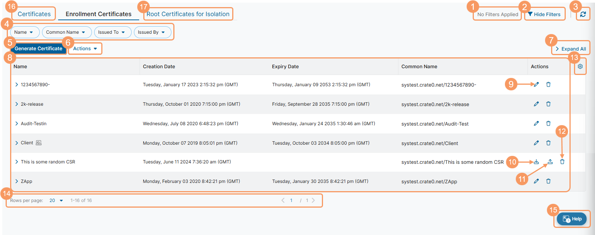
Task: Upload certificate for the random CSR row
Action: [x=550, y=162]
